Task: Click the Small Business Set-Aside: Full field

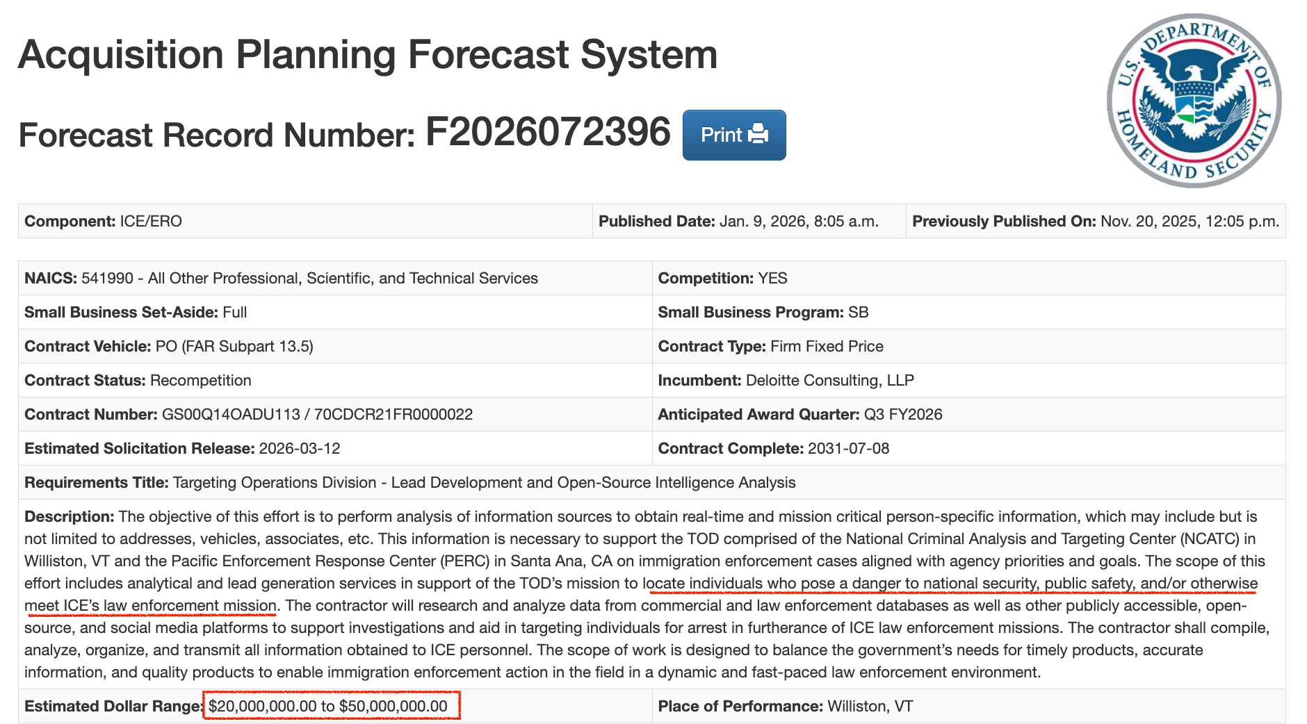Action: pyautogui.click(x=136, y=312)
